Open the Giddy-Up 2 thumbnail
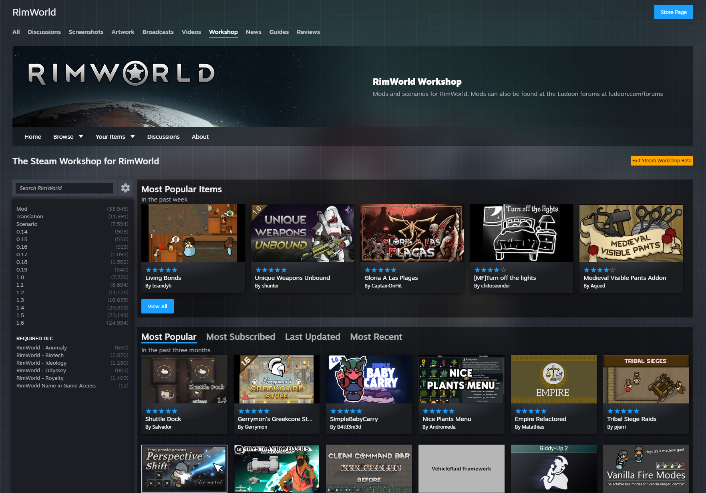The height and width of the screenshot is (493, 706). coord(554,469)
